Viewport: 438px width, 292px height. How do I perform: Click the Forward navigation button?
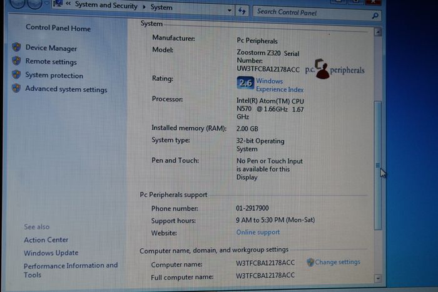click(34, 3)
